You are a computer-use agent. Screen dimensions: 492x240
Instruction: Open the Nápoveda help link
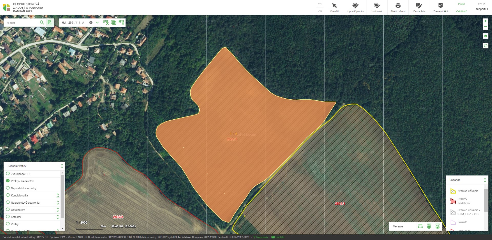[x=262, y=237]
